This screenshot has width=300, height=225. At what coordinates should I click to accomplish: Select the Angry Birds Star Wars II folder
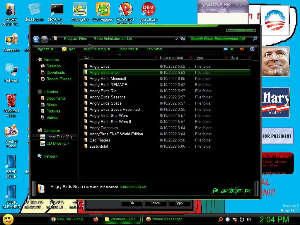point(167,122)
